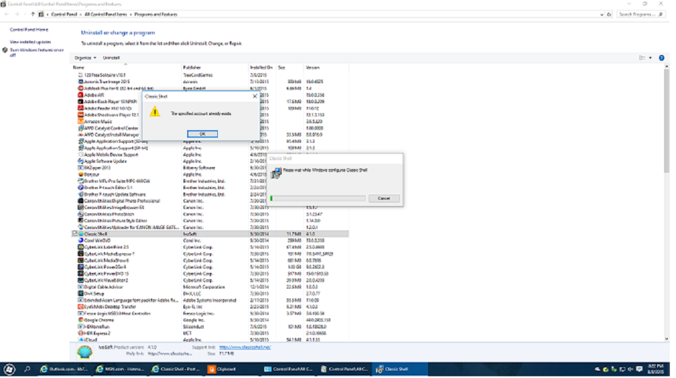
Task: Sort the list by the Name column
Action: point(126,68)
